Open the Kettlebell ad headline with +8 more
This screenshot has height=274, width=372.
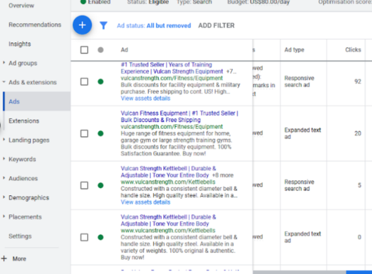168,172
